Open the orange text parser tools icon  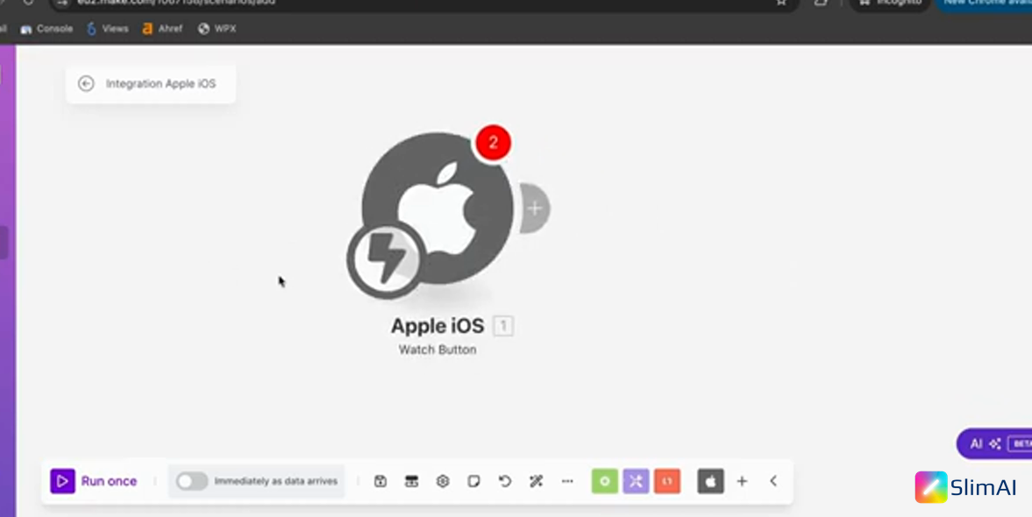pyautogui.click(x=666, y=481)
